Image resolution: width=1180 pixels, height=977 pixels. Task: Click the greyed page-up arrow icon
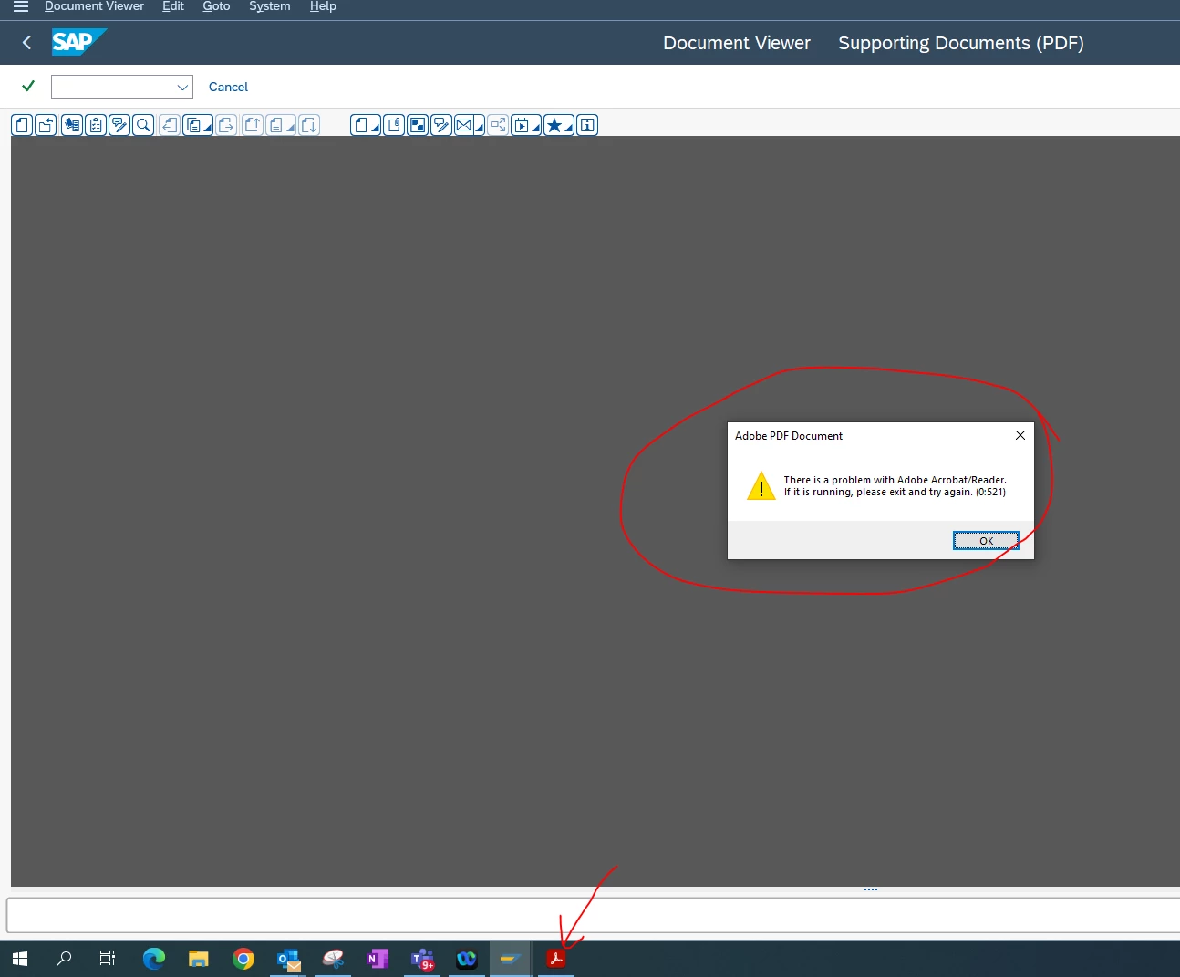tap(253, 125)
